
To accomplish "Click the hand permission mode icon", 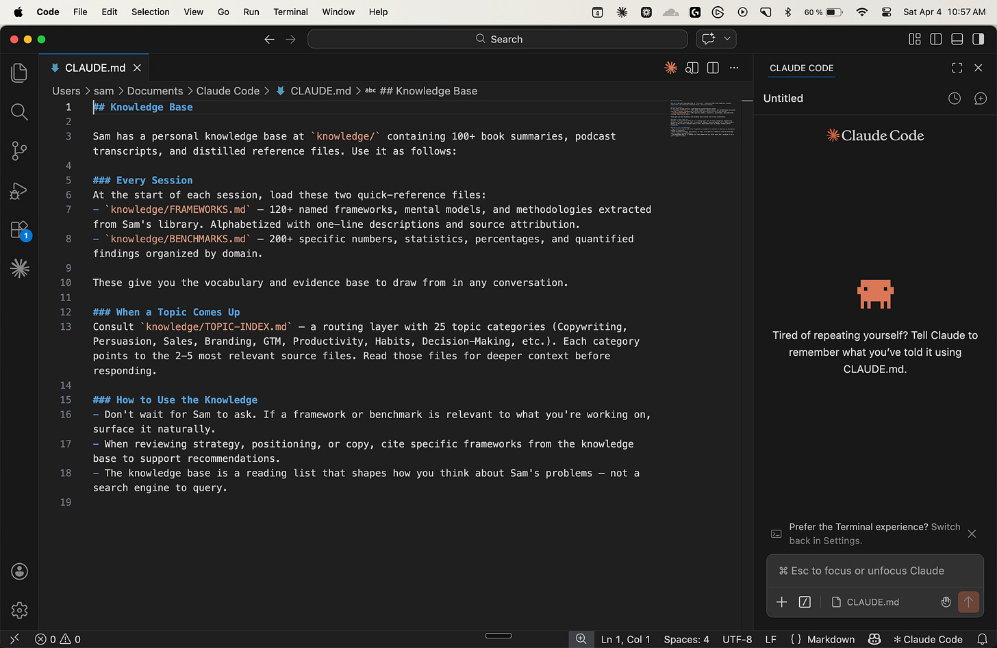I will 946,602.
